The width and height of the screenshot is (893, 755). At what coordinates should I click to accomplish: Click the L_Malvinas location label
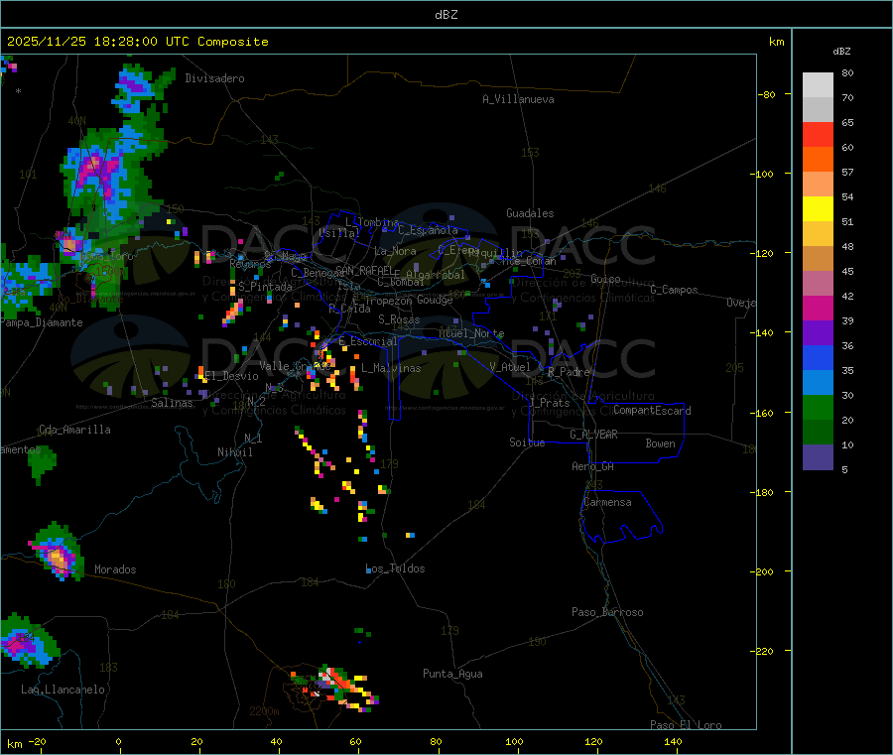pos(391,368)
